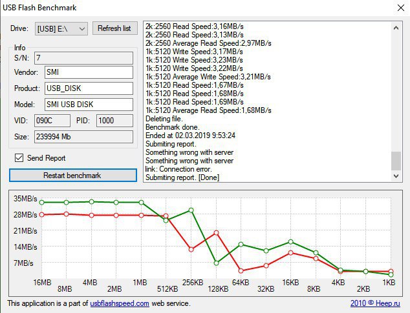Image resolution: width=410 pixels, height=313 pixels.
Task: Click the green data point at 128KB
Action: 216,263
